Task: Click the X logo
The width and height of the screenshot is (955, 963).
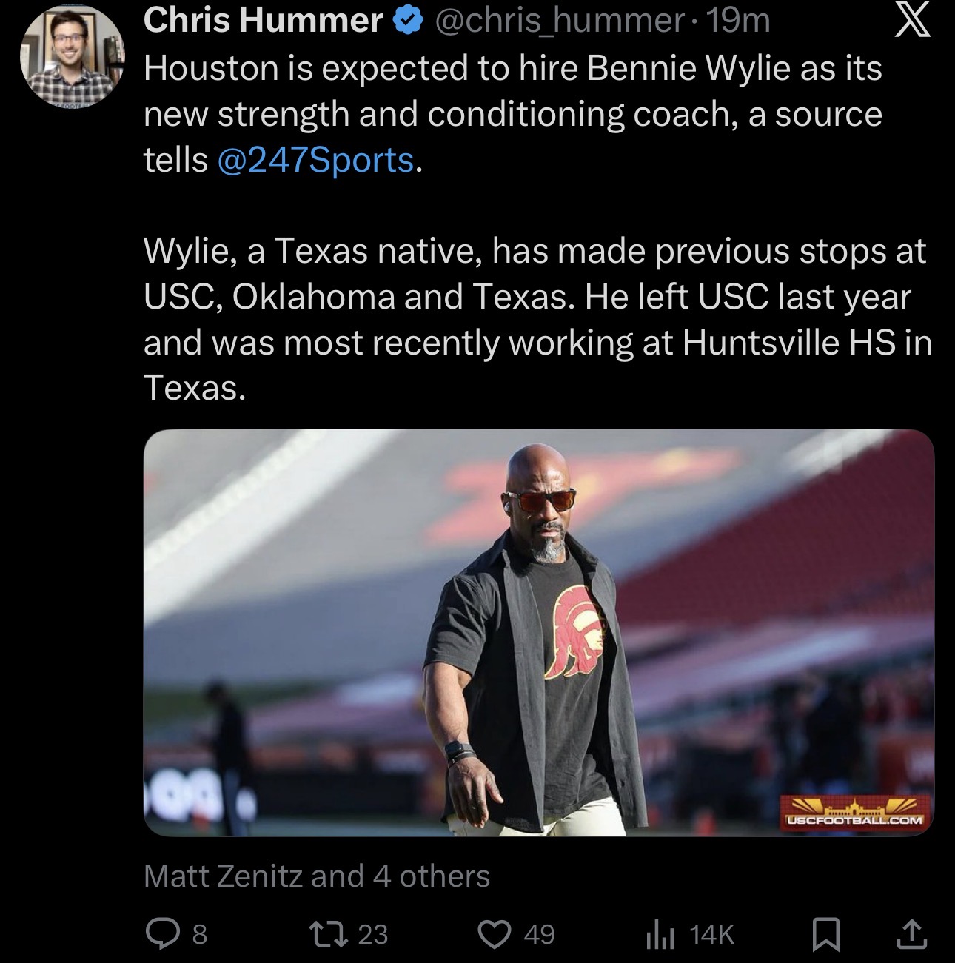Action: pos(911,20)
